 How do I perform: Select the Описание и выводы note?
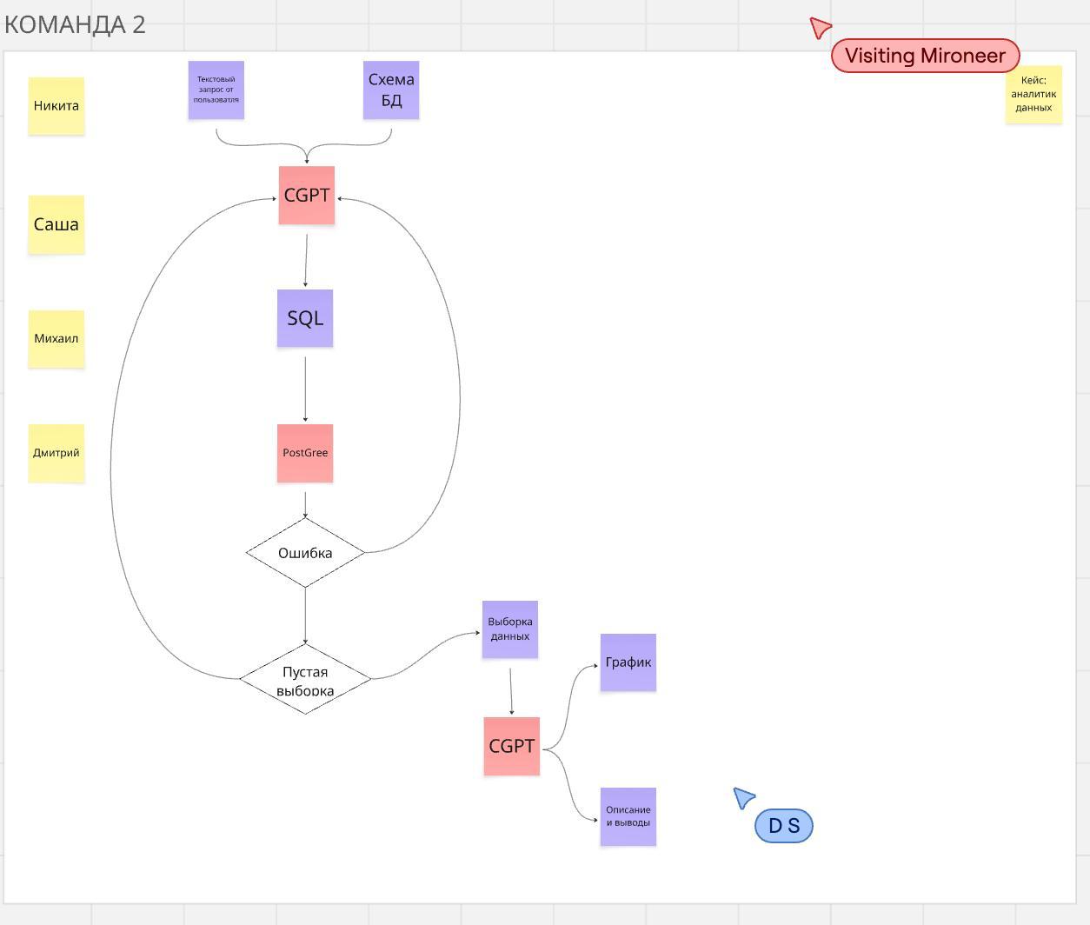pyautogui.click(x=628, y=816)
